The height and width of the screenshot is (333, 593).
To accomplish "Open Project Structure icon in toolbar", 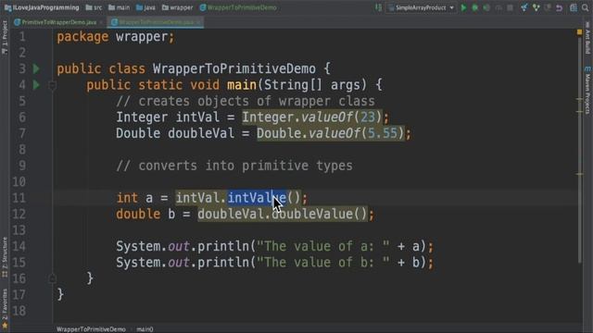I will tap(574, 7).
